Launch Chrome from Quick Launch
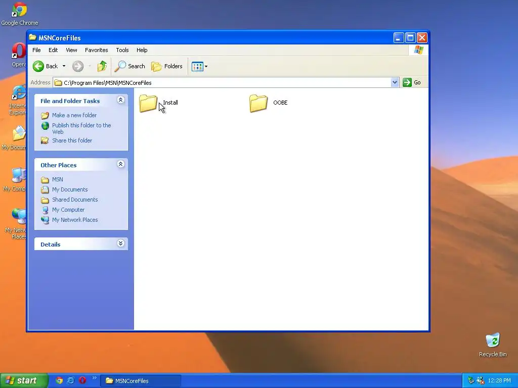518x388 pixels. [59, 380]
